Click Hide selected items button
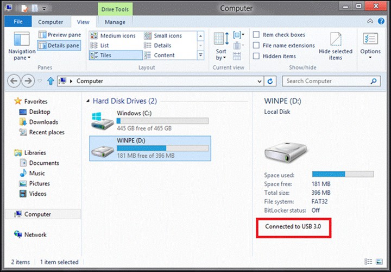The height and width of the screenshot is (272, 391). point(336,46)
